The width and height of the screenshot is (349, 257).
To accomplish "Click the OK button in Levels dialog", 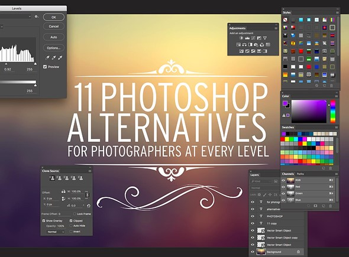I will [54, 17].
